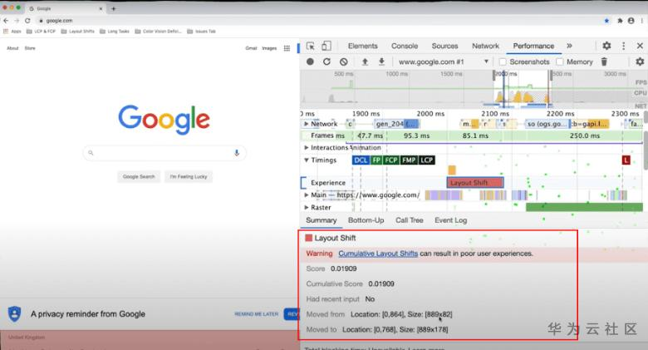Open the Bottom-Up tab
This screenshot has height=350, width=648.
pyautogui.click(x=366, y=220)
